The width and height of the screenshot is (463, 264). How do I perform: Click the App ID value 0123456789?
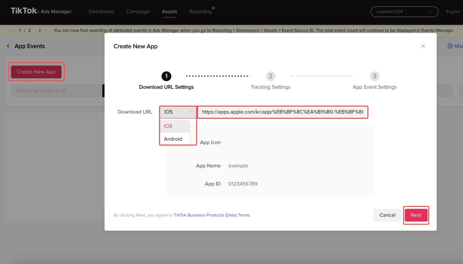pyautogui.click(x=243, y=184)
